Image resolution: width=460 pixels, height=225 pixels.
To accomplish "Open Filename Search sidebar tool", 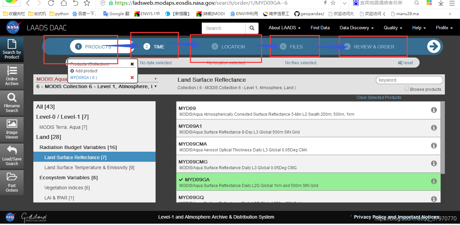I will pyautogui.click(x=12, y=103).
